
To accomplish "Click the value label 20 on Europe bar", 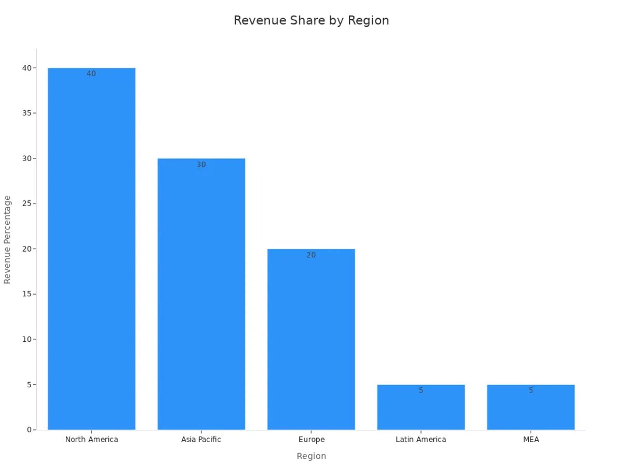I will tap(311, 255).
